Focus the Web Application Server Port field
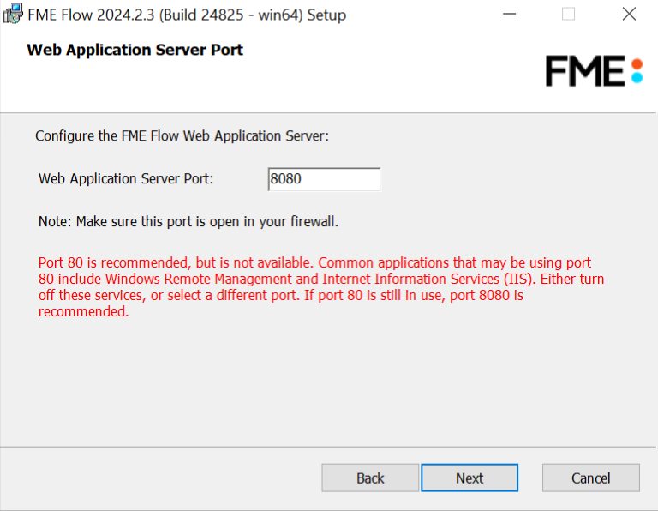The height and width of the screenshot is (511, 658). click(324, 179)
